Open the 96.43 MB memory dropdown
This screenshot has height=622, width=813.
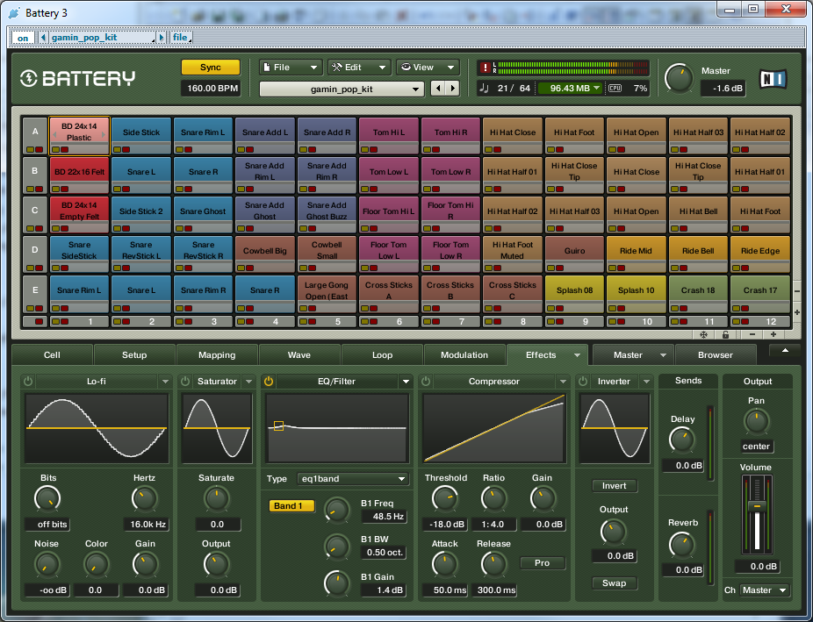tap(570, 88)
